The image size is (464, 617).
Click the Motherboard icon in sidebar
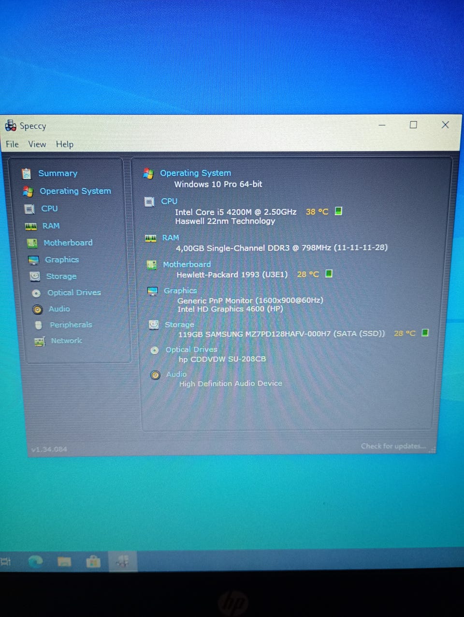pyautogui.click(x=32, y=243)
